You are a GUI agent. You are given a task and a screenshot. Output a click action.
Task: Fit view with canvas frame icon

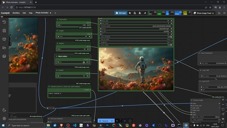pos(223,109)
